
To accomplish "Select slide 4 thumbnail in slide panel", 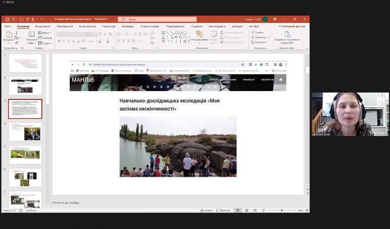I will [25, 132].
